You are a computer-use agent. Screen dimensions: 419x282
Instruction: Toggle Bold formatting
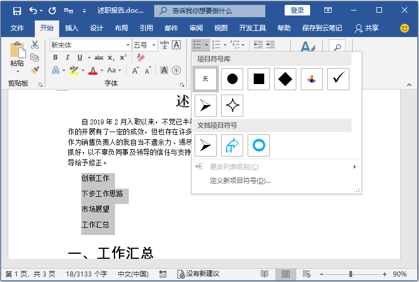tap(55, 58)
